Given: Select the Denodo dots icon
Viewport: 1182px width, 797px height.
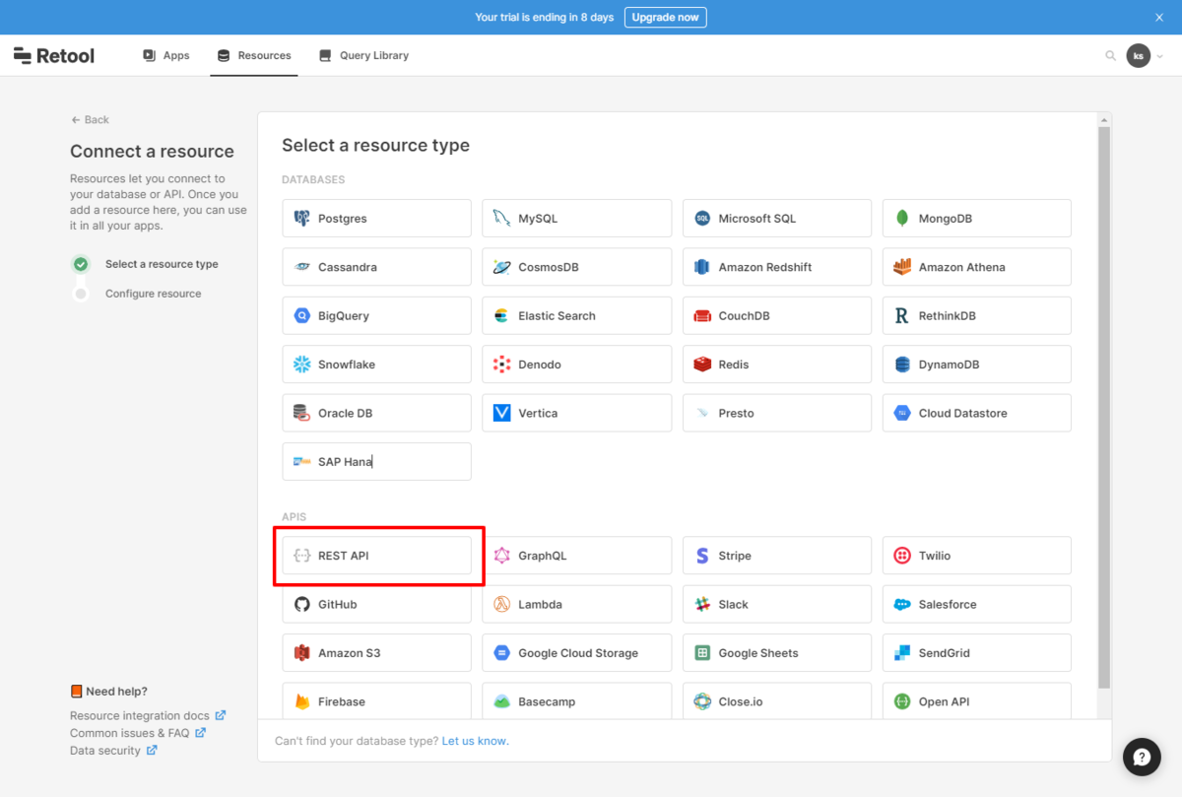Looking at the screenshot, I should pos(501,365).
